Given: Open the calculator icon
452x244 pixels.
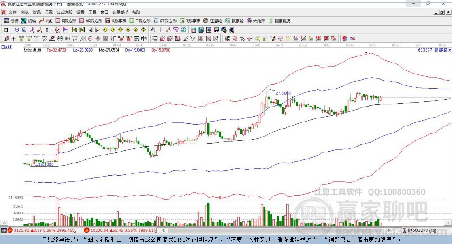Looking at the screenshot, I should pos(201,30).
